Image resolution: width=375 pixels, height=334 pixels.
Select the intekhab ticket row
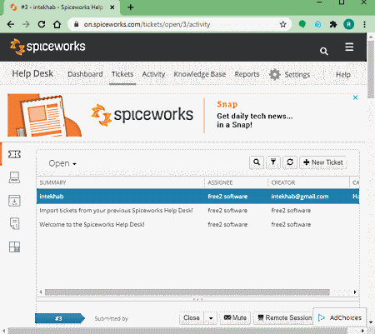pyautogui.click(x=197, y=197)
